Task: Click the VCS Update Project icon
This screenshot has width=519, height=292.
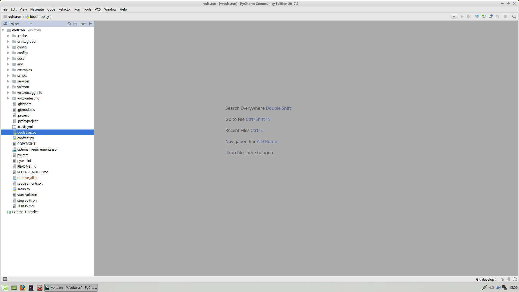Action: click(477, 17)
